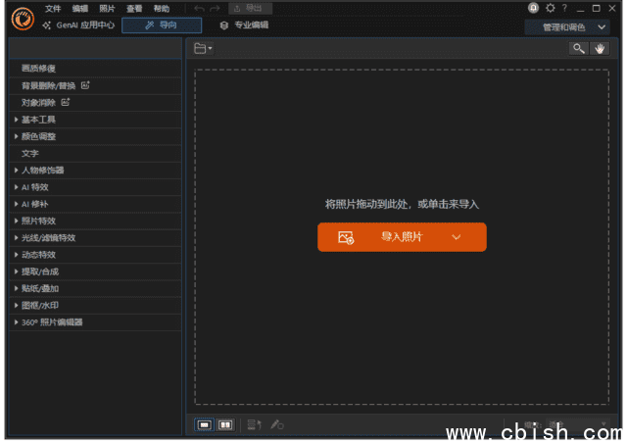Click the account notification icon
The image size is (627, 444).
pyautogui.click(x=534, y=8)
